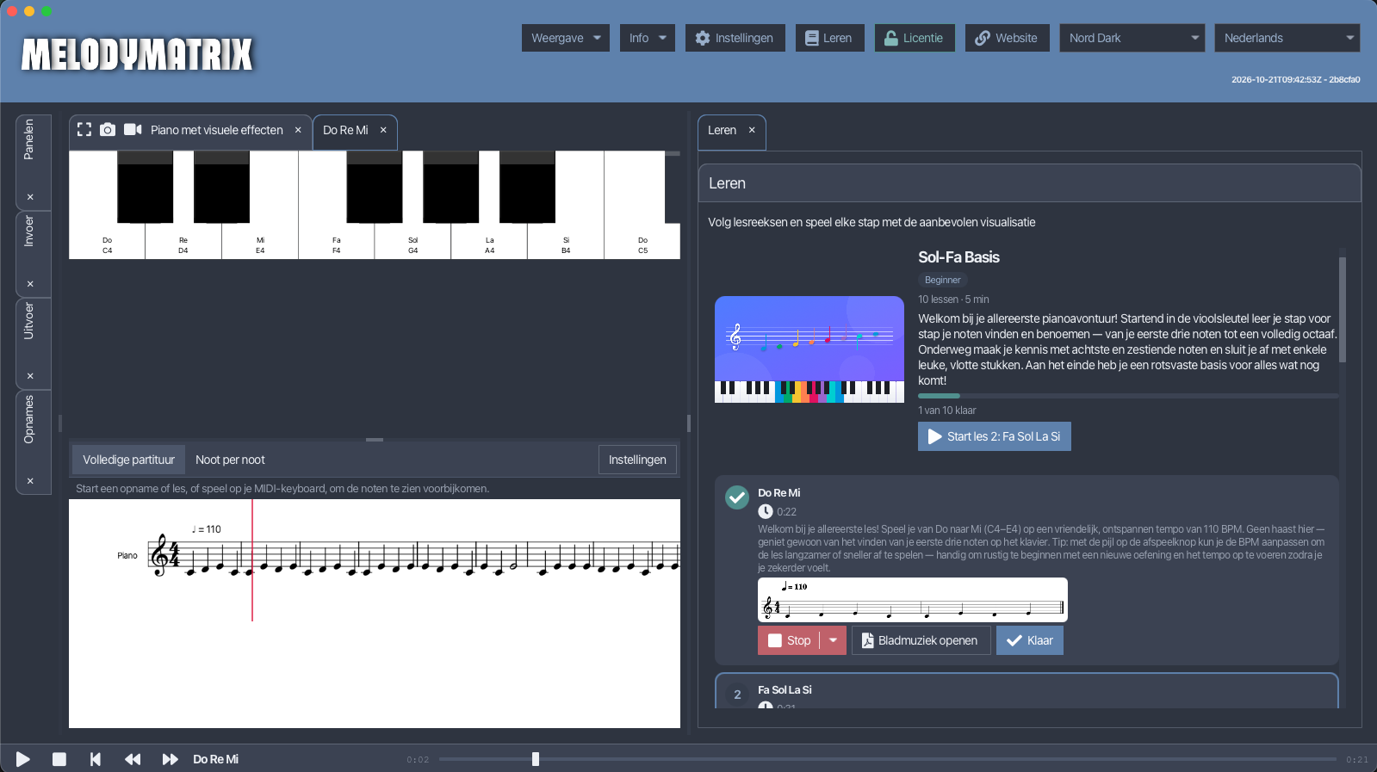Screen dimensions: 1377x772
Task: Switch to the Piano met visuele effecten tab
Action: (x=217, y=130)
